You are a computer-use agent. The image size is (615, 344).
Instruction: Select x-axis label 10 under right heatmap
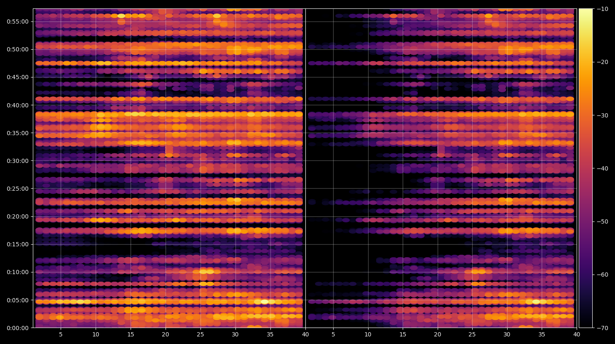pos(368,335)
